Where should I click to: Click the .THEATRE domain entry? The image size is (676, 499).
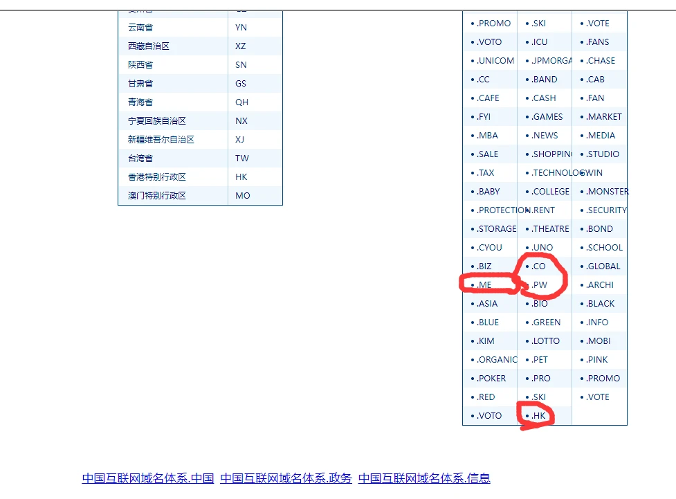click(x=551, y=229)
